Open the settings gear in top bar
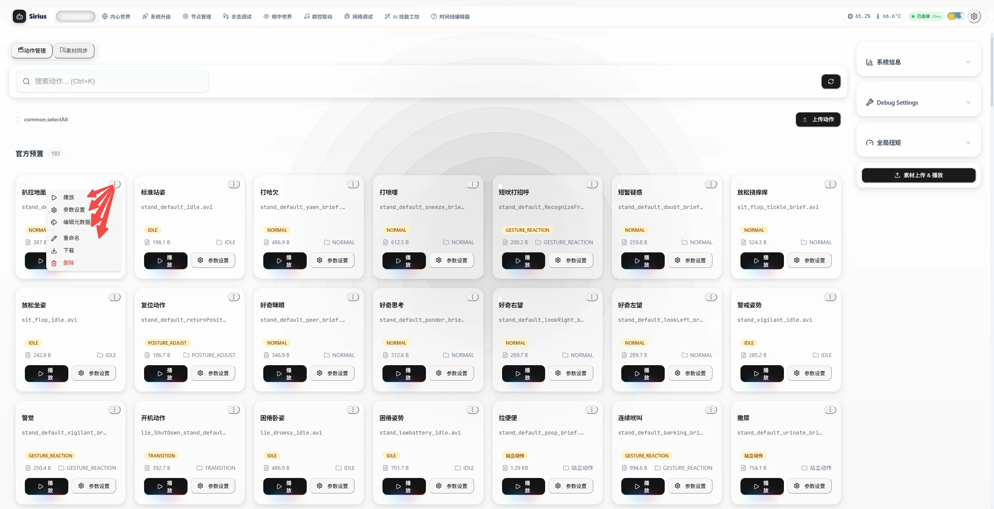994x509 pixels. pyautogui.click(x=974, y=16)
